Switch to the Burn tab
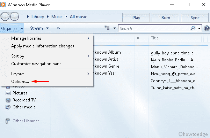This screenshot has width=210, height=138. (x=166, y=17)
